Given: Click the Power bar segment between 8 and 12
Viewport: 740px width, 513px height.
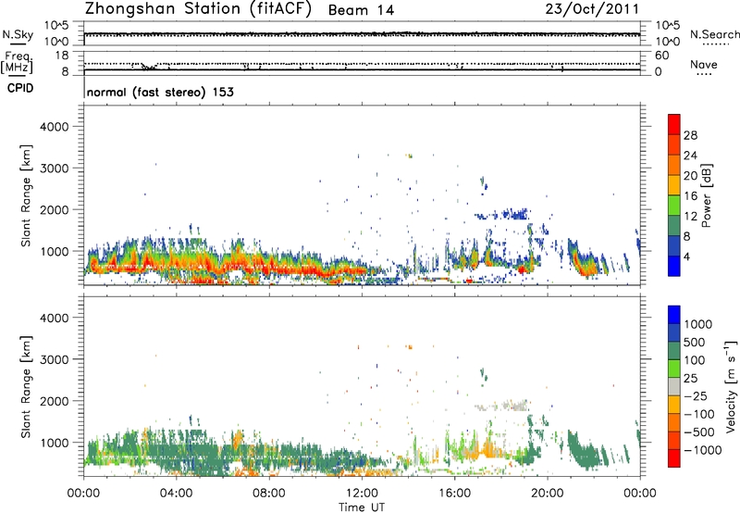Looking at the screenshot, I should click(674, 225).
